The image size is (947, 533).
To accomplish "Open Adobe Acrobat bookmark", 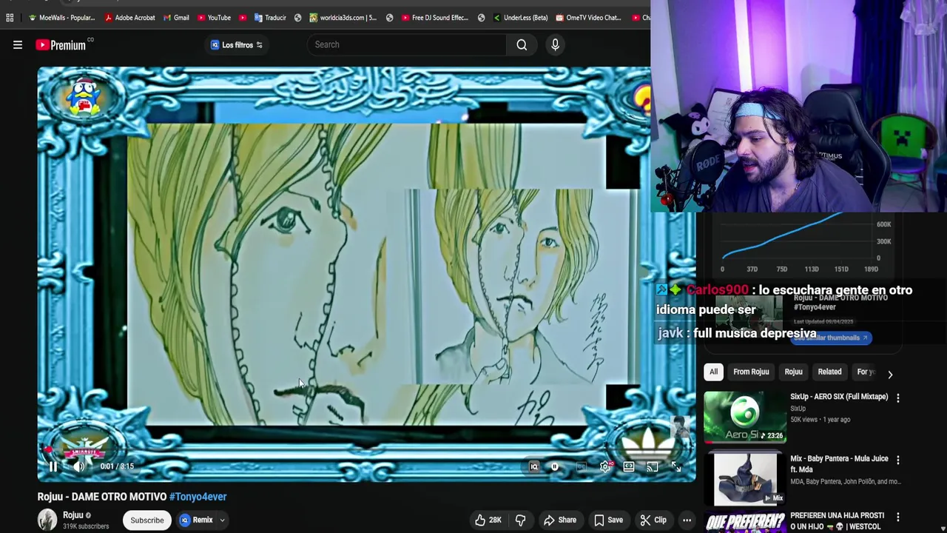I will click(130, 18).
